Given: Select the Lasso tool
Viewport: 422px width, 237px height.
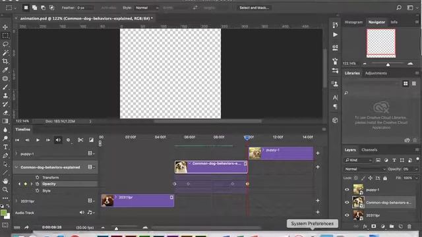Looking at the screenshot, I should [x=5, y=44].
